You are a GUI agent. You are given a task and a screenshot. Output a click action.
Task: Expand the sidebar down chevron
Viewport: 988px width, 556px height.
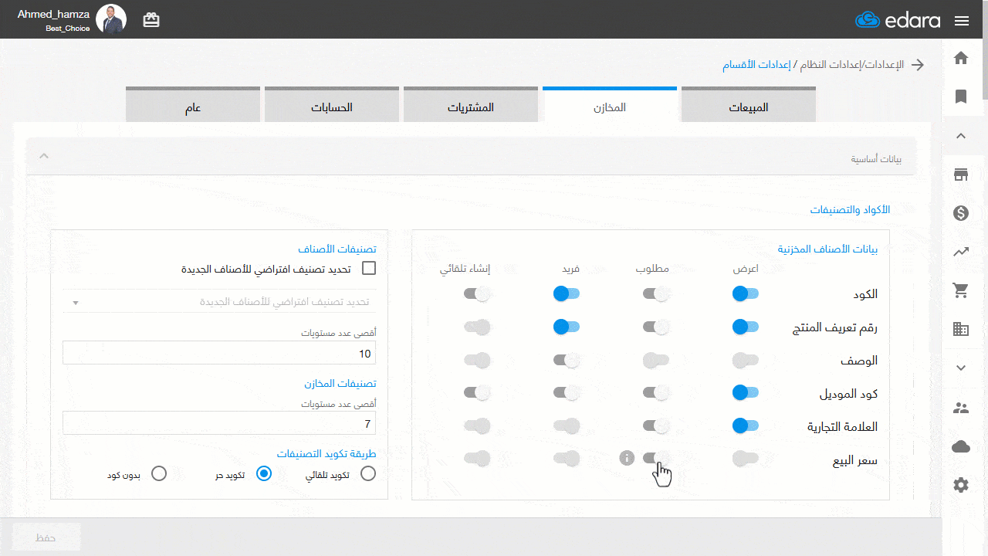pyautogui.click(x=961, y=368)
